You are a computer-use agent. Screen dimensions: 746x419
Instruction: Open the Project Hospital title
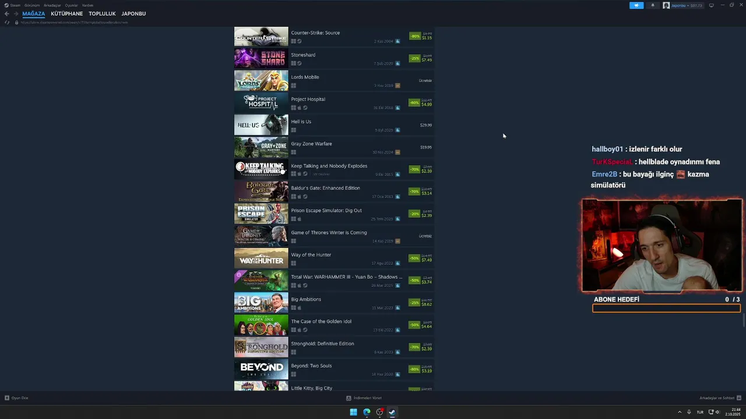pyautogui.click(x=308, y=99)
